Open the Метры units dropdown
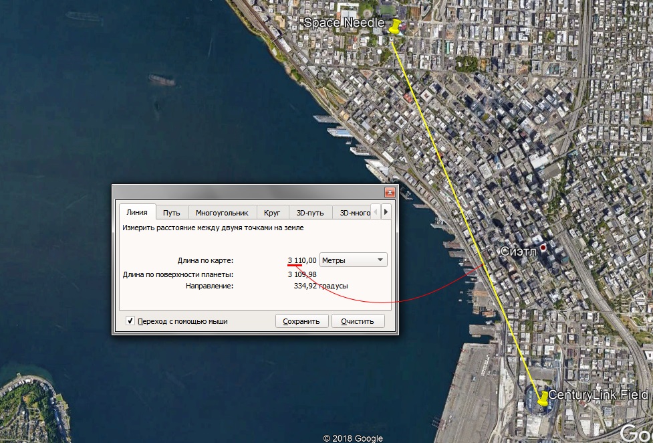This screenshot has height=443, width=653. [x=353, y=260]
